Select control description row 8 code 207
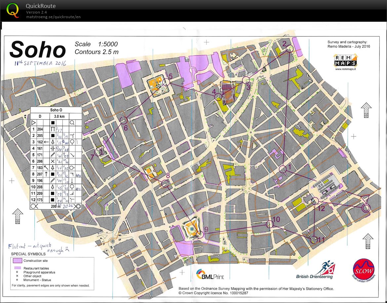The image size is (387, 303). pos(40,174)
